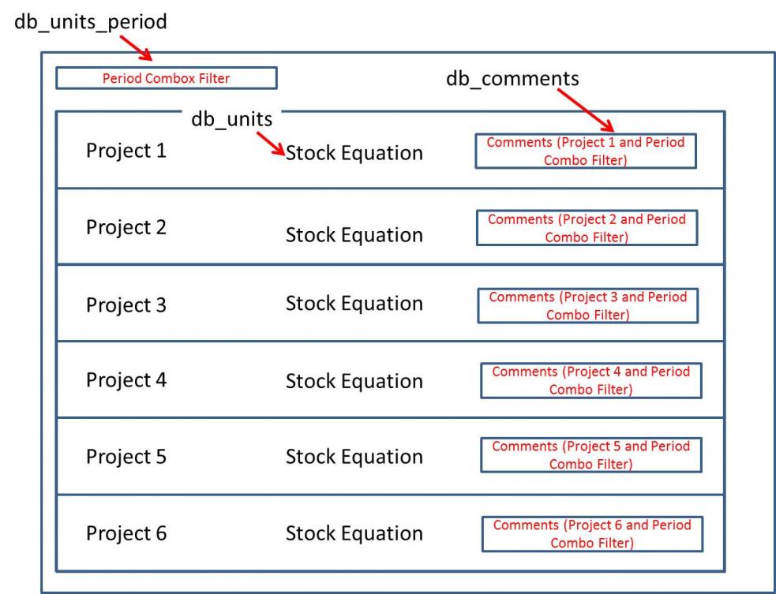This screenshot has width=776, height=594.
Task: Select Stock Equation in Project 4 row
Action: tap(354, 381)
